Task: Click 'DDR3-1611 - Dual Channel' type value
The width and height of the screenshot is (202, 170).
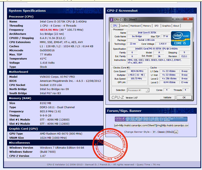Action: (57, 107)
